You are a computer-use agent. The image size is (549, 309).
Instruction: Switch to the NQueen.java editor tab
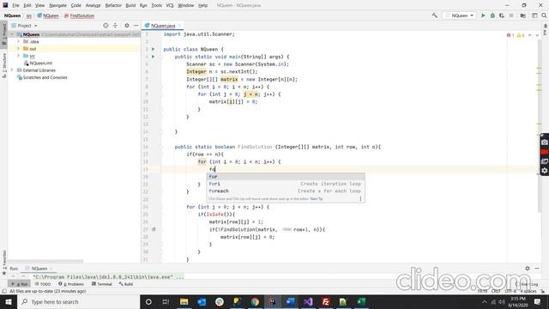click(x=162, y=26)
